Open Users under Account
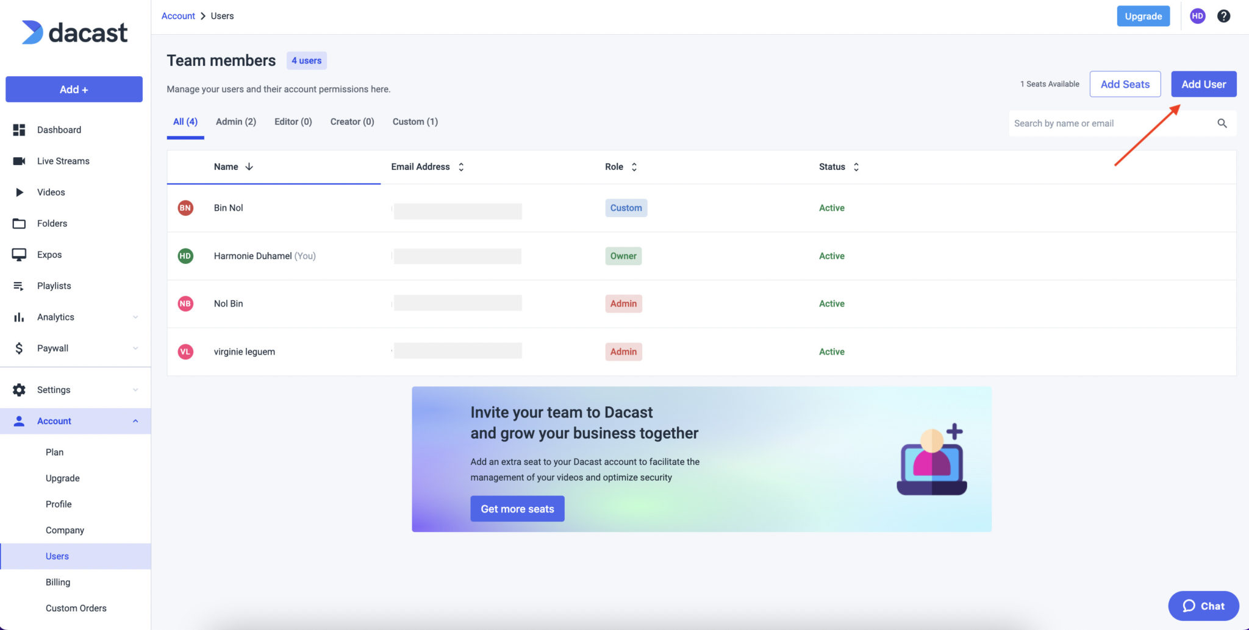The height and width of the screenshot is (630, 1249). click(76, 556)
